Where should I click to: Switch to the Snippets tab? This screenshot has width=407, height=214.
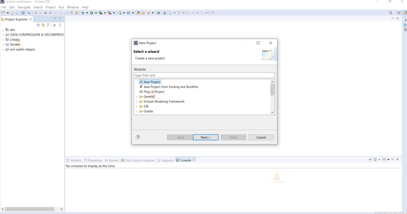[166, 160]
